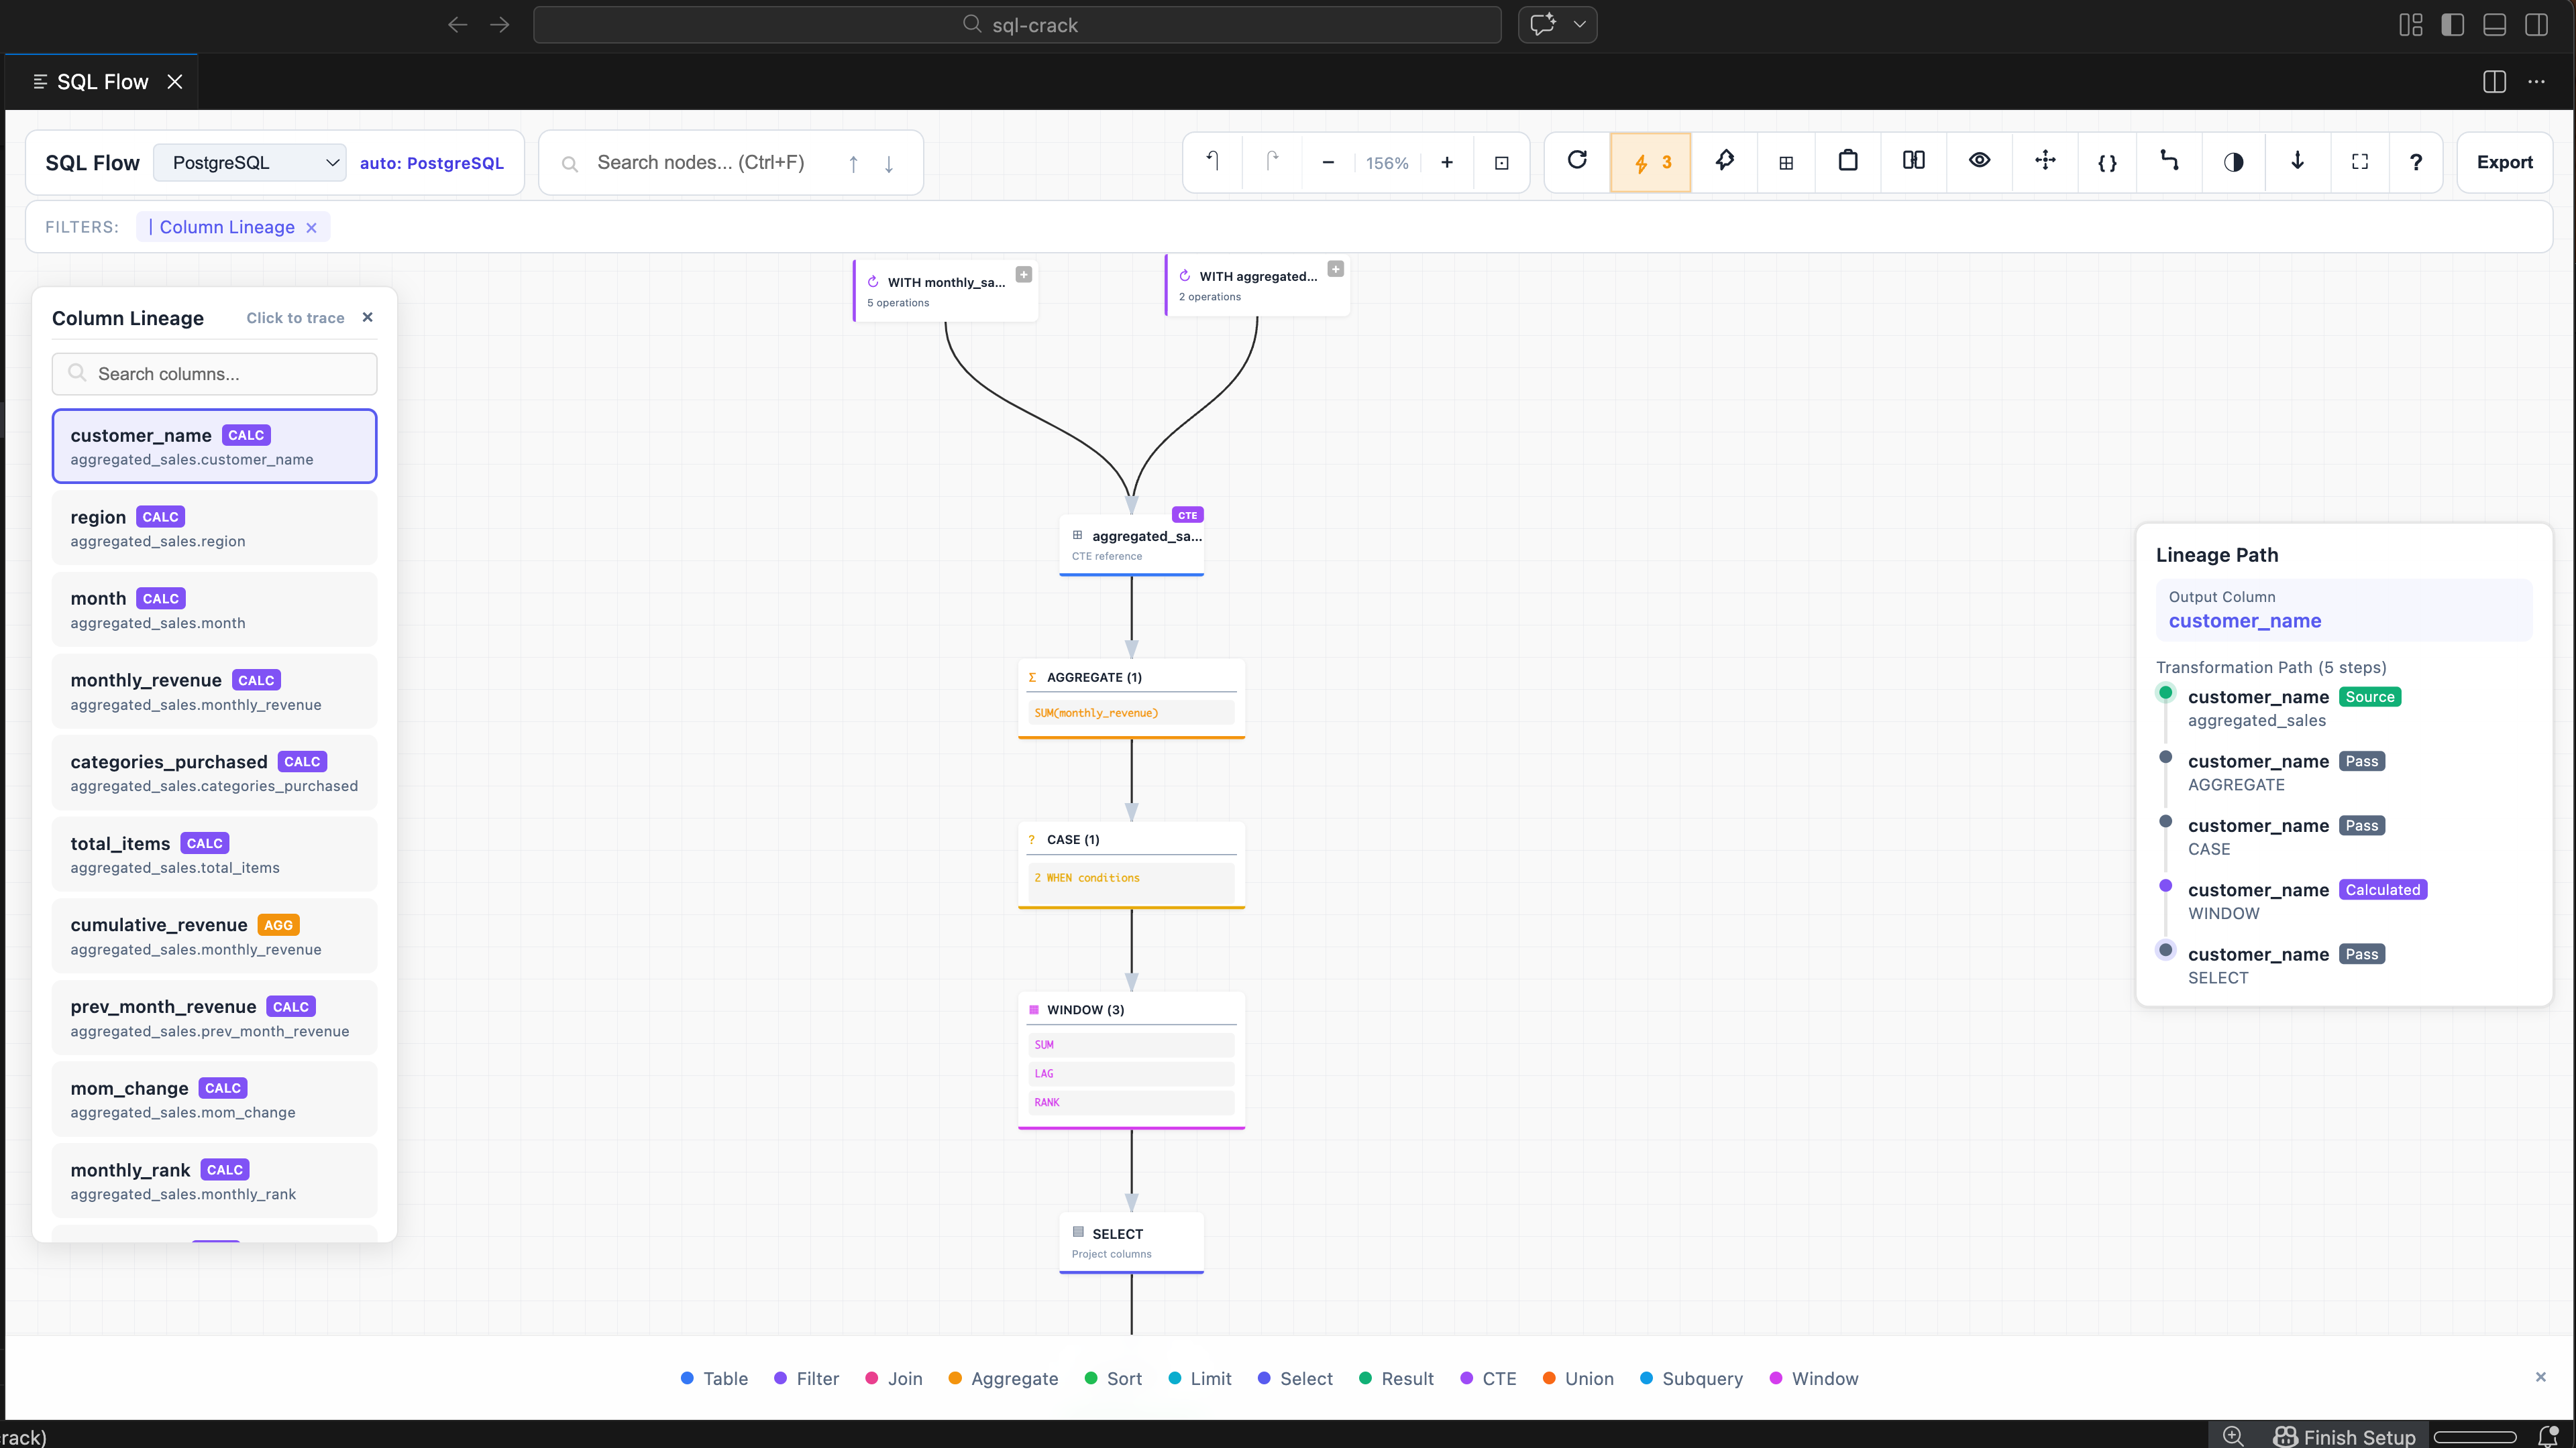The image size is (2576, 1448).
Task: Toggle the side-by-side comparison view icon
Action: point(1912,162)
